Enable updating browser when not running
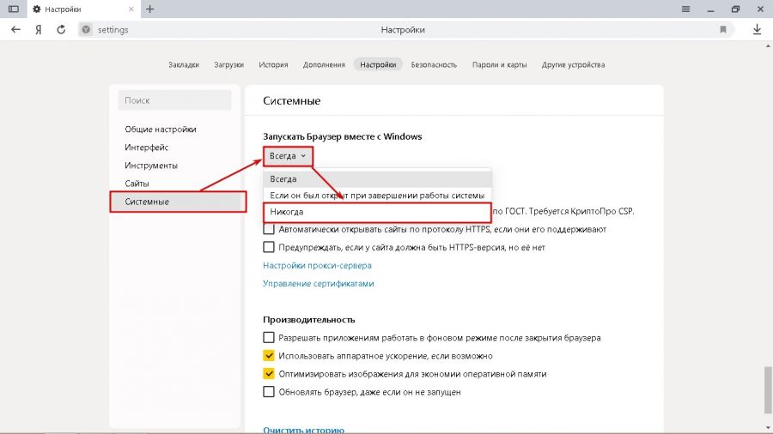The width and height of the screenshot is (773, 434). 269,392
